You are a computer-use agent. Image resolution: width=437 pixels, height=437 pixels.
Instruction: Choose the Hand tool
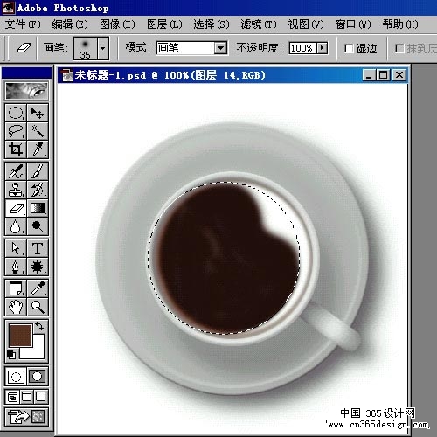[16, 307]
